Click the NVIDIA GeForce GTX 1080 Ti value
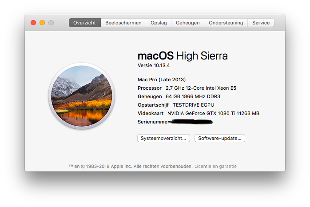This screenshot has height=207, width=310. [x=213, y=113]
